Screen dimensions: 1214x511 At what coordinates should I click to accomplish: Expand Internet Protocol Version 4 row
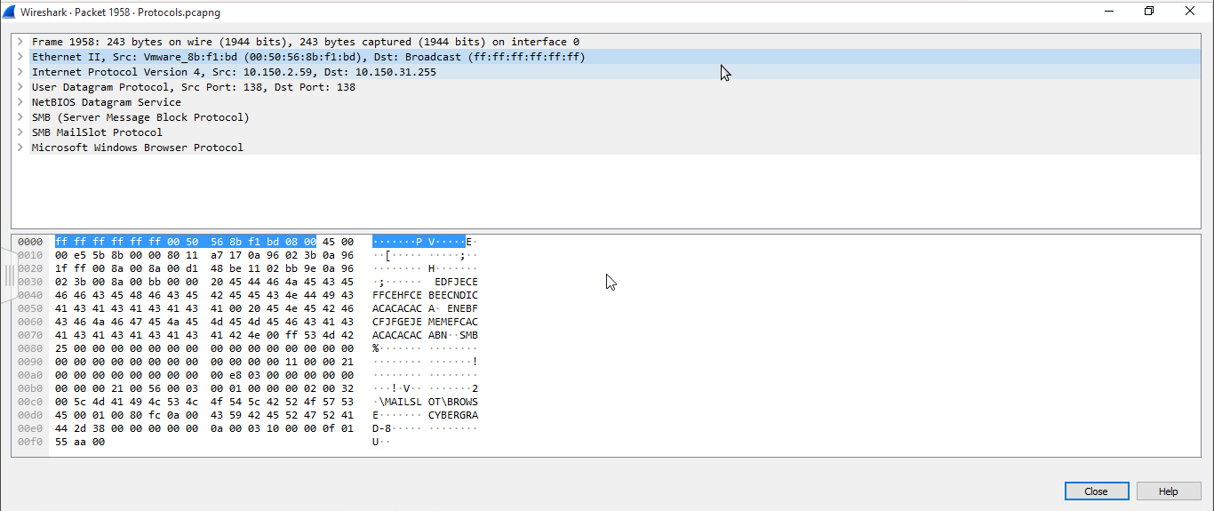point(20,72)
